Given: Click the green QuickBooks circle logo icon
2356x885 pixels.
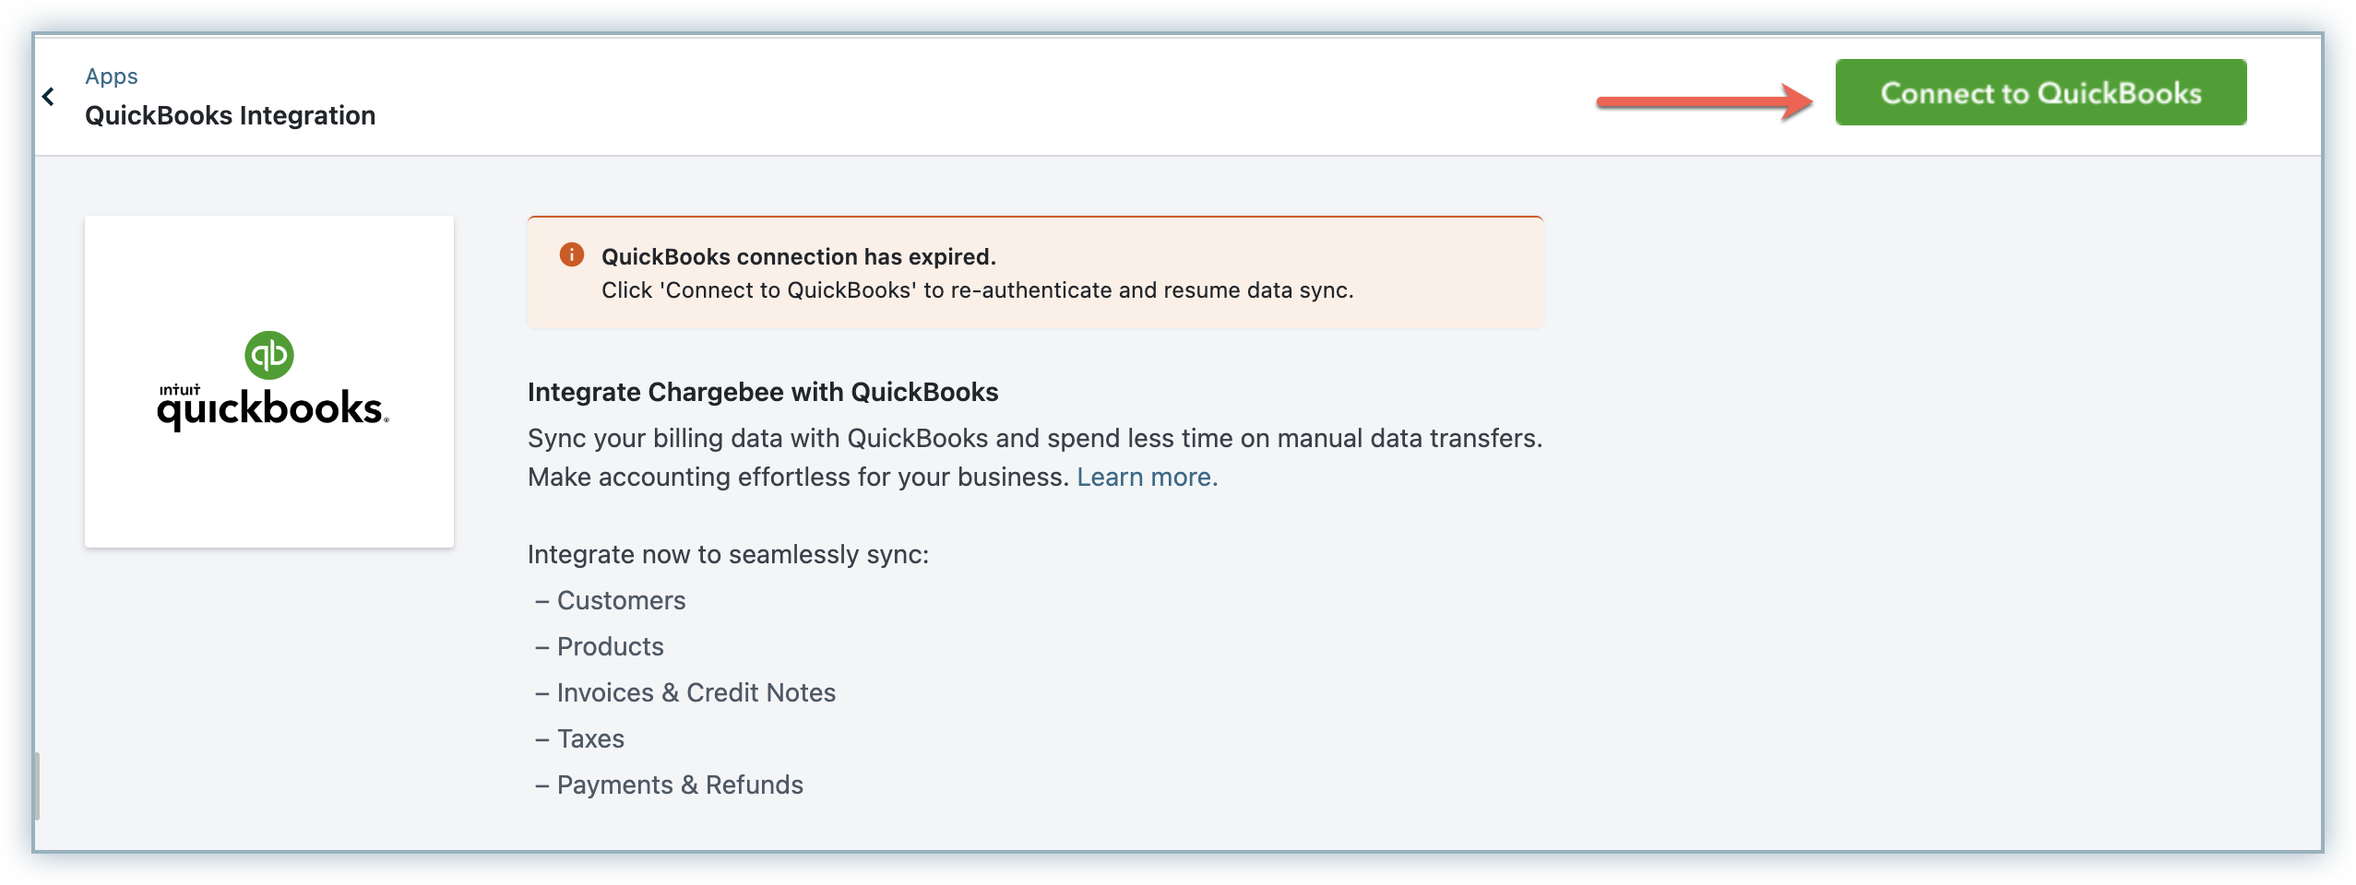Looking at the screenshot, I should (x=269, y=355).
